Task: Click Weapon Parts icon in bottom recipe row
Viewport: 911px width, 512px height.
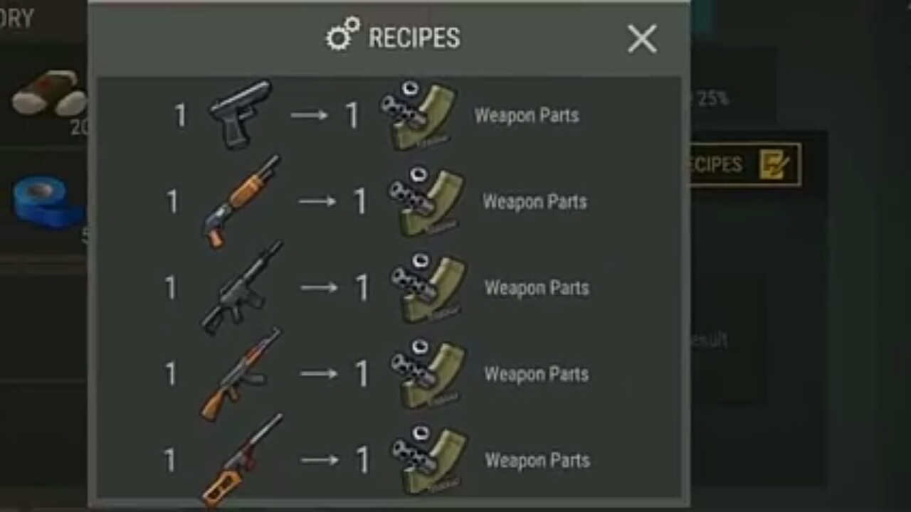Action: tap(428, 460)
